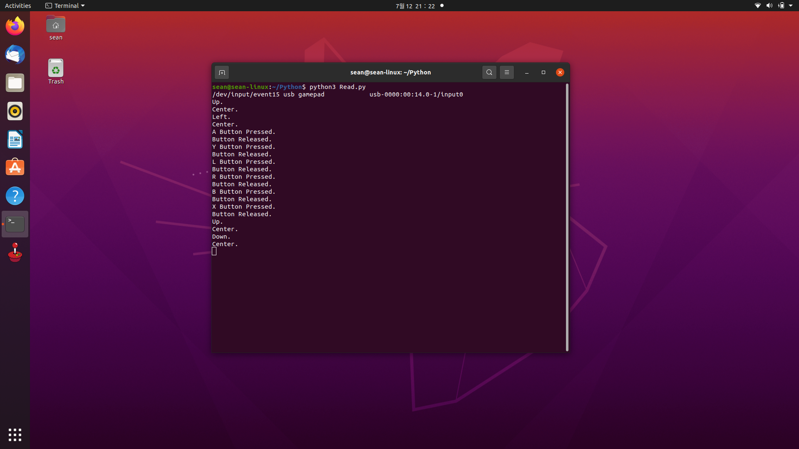Click the joystick app icon in dock
Viewport: 799px width, 449px height.
(15, 253)
